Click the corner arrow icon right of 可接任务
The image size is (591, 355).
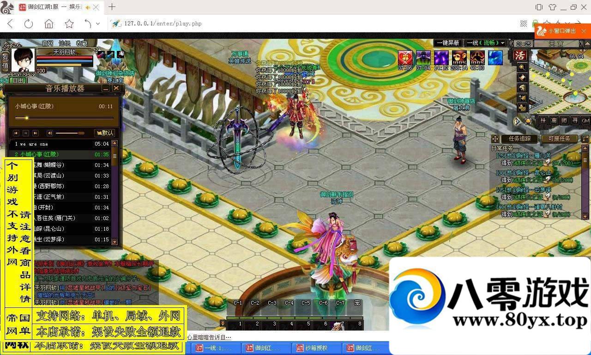[x=585, y=139]
